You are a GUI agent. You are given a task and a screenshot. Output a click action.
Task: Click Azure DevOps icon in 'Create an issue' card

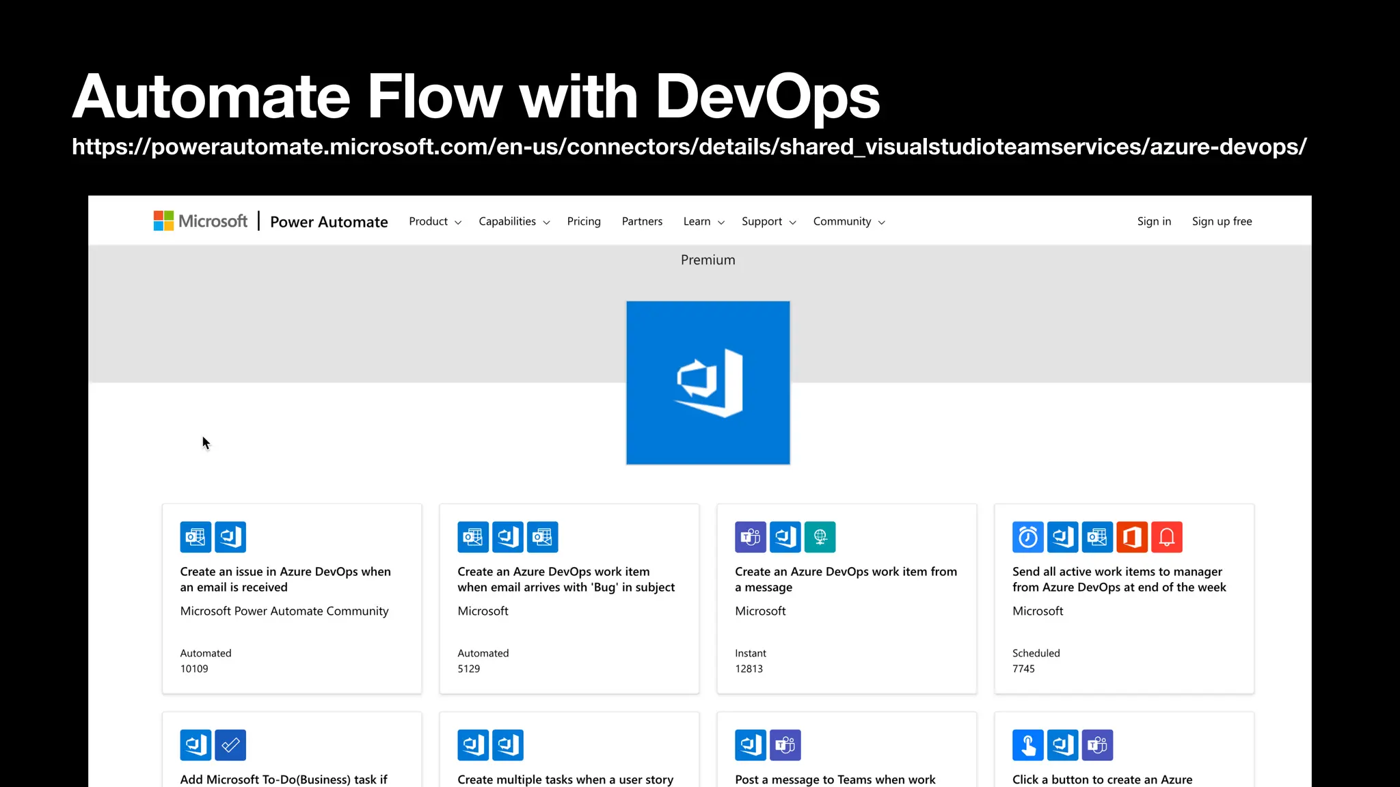point(230,537)
